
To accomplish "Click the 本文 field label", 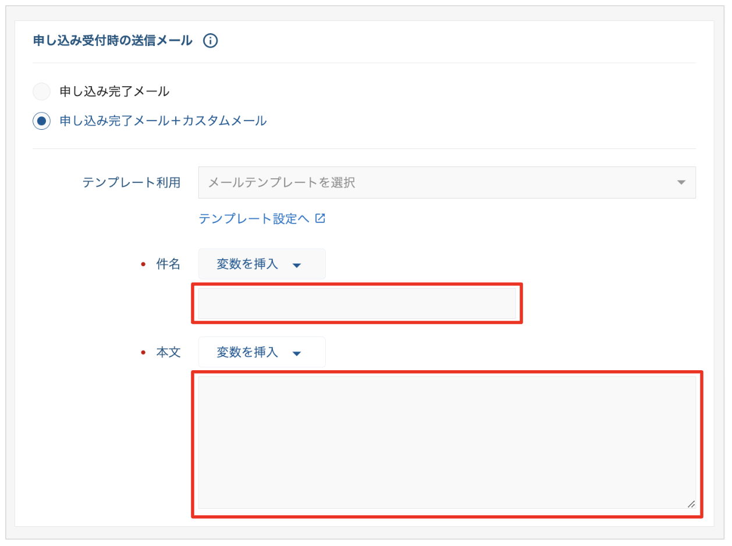I will click(x=169, y=352).
